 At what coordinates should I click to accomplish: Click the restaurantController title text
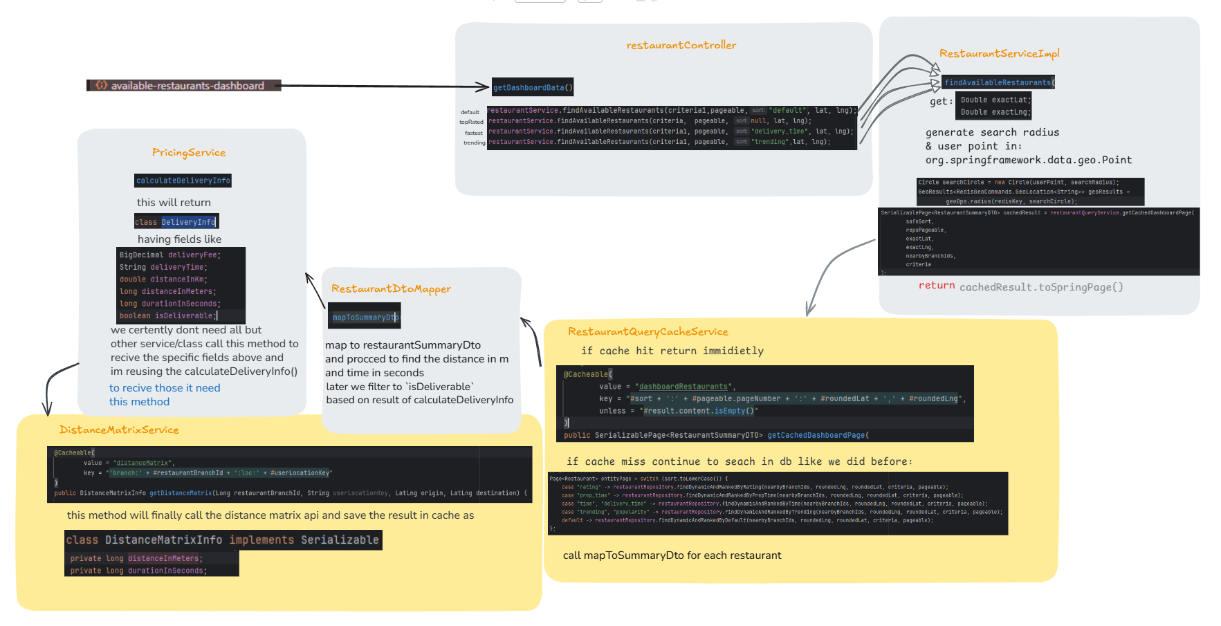click(681, 45)
